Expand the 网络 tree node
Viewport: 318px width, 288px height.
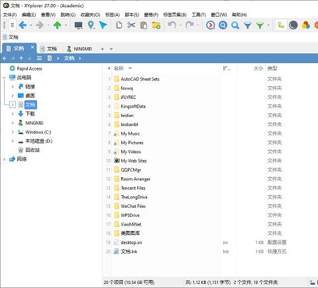click(4, 159)
